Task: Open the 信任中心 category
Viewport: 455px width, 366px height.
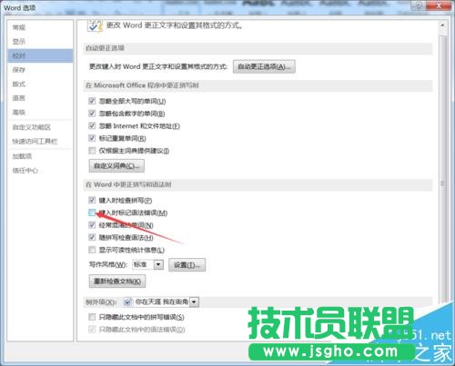Action: point(40,171)
